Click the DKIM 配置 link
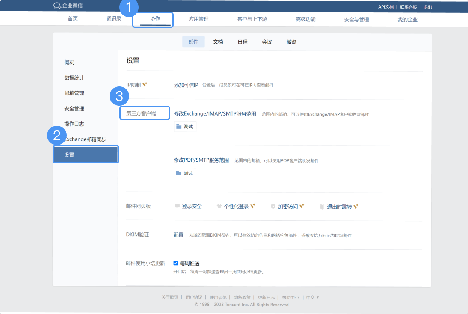Viewport: 468px width, 314px height. coord(178,235)
